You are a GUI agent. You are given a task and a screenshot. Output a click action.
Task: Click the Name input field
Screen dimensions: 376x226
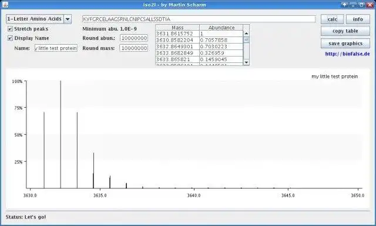click(x=56, y=48)
